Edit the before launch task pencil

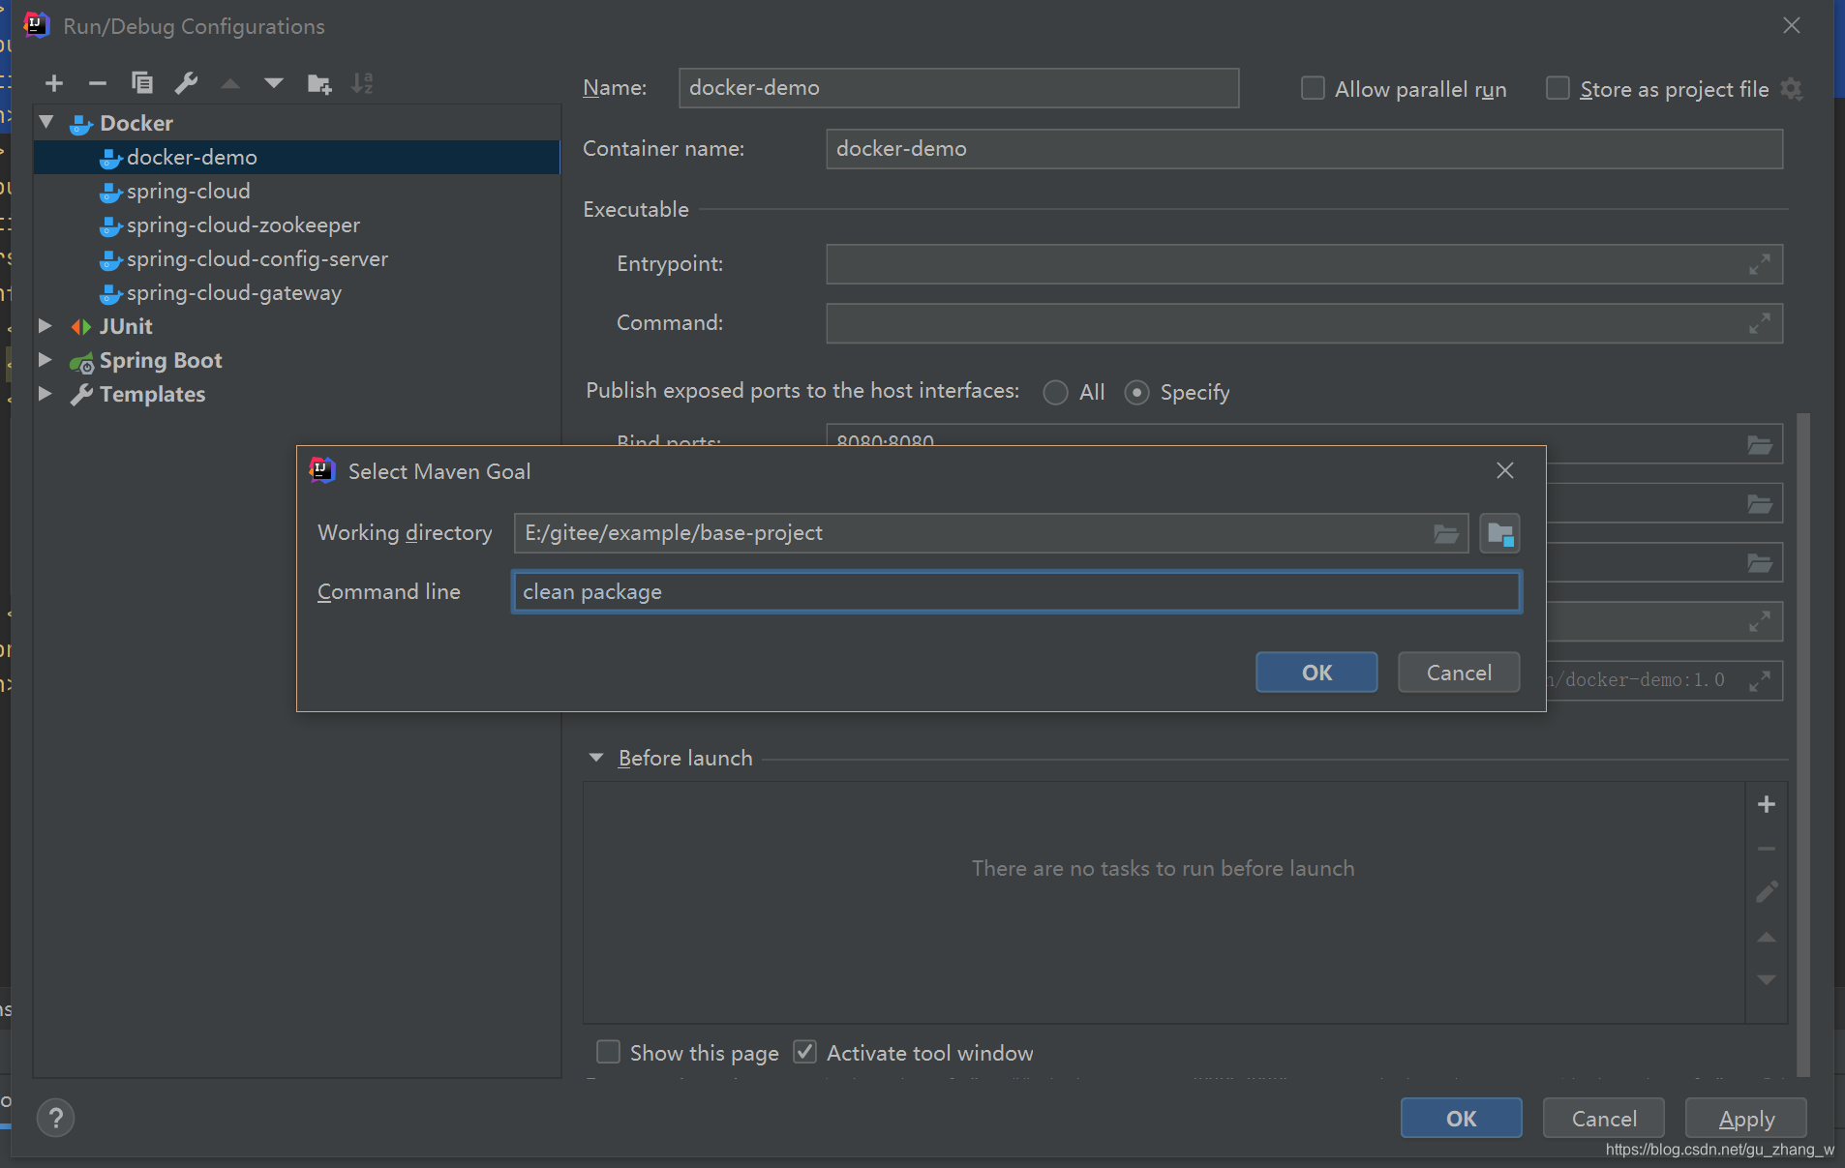click(x=1767, y=891)
